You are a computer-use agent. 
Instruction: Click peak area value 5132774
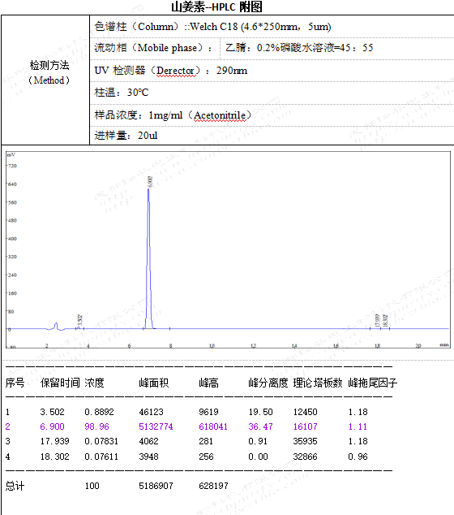(156, 426)
